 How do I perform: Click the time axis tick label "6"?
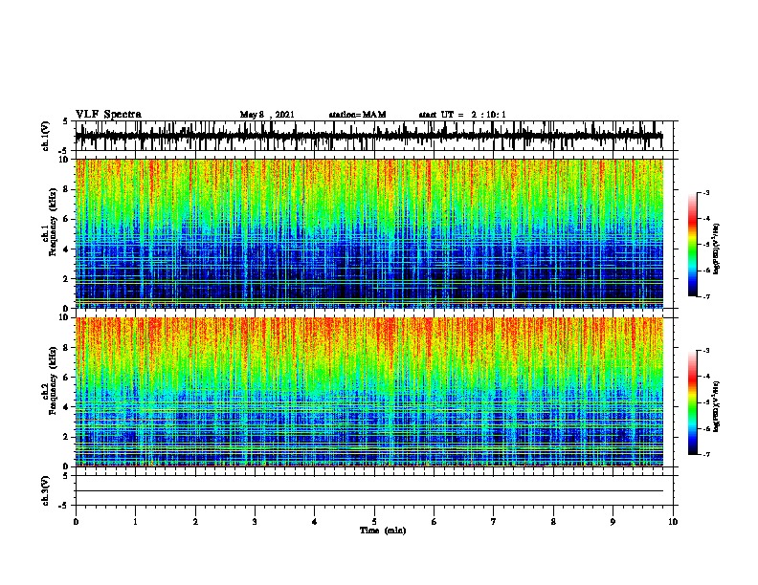pos(435,522)
